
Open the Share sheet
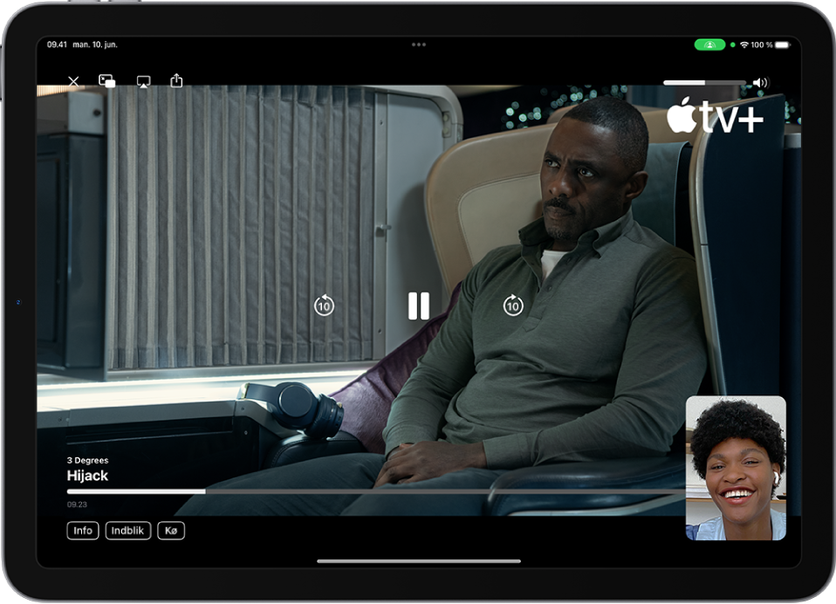[177, 80]
